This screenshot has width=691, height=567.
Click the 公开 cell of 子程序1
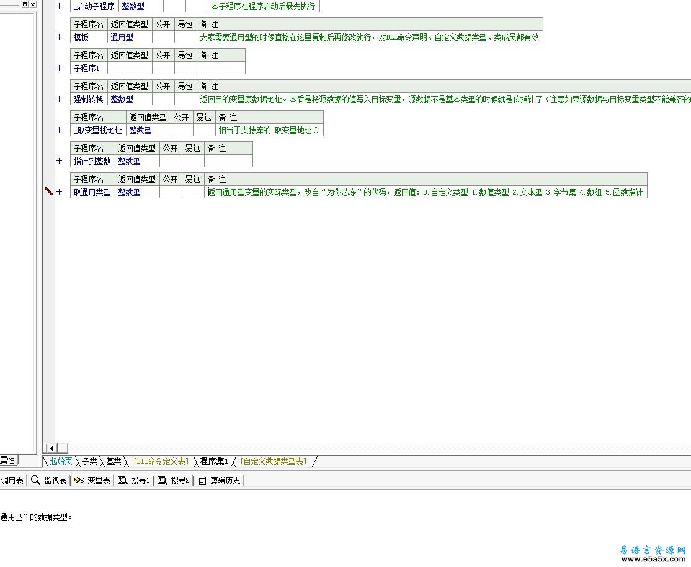[x=163, y=68]
